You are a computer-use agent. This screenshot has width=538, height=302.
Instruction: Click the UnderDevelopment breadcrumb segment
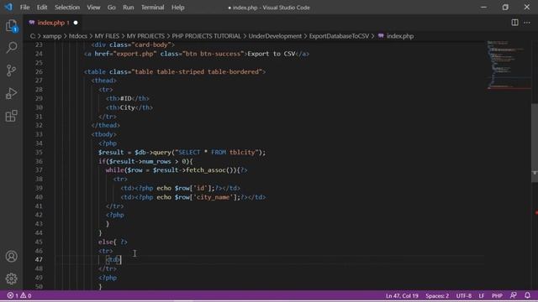(275, 36)
